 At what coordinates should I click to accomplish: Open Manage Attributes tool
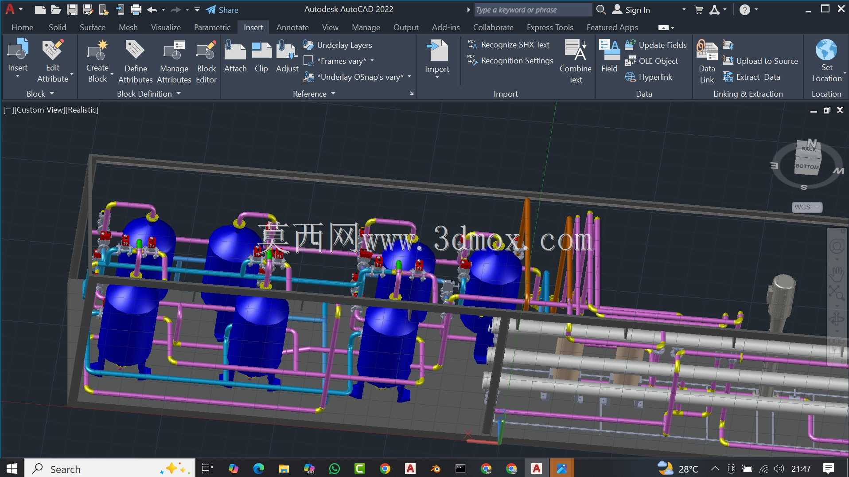point(174,61)
